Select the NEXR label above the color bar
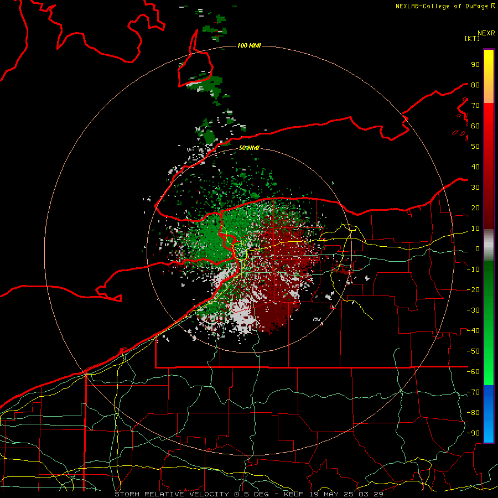This screenshot has height=498, width=498. click(486, 33)
